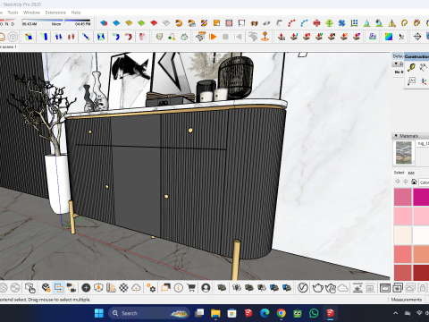Click the V-Ray logo asset editor icon

click(303, 288)
